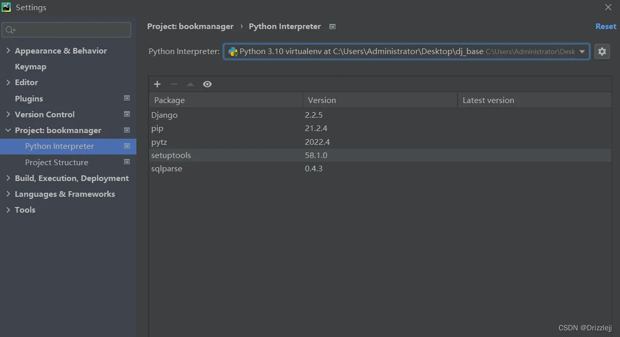This screenshot has height=337, width=620.
Task: Add a new package with plus icon
Action: (x=158, y=84)
